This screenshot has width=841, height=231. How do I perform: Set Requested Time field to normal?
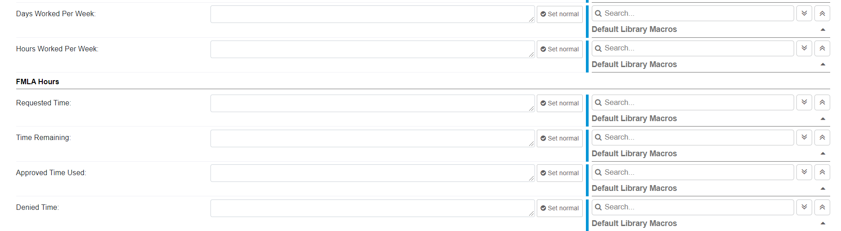click(559, 103)
